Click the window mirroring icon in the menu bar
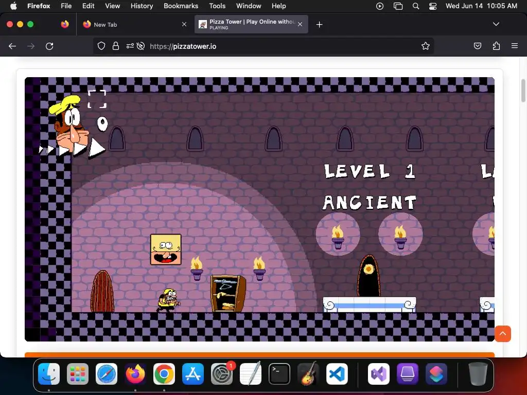 [x=398, y=6]
